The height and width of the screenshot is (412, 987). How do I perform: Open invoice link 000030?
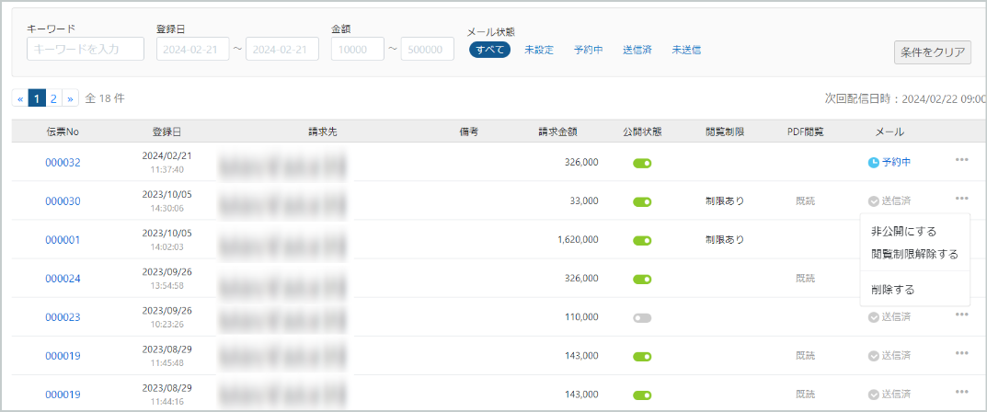(63, 201)
